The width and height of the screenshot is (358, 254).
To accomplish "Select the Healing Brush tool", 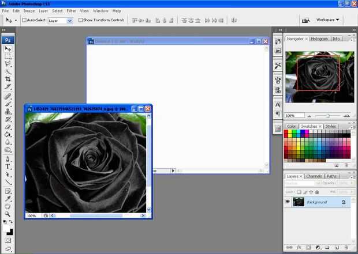I will 8,96.
